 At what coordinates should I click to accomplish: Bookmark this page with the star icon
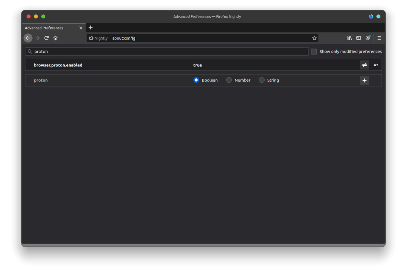pyautogui.click(x=314, y=38)
